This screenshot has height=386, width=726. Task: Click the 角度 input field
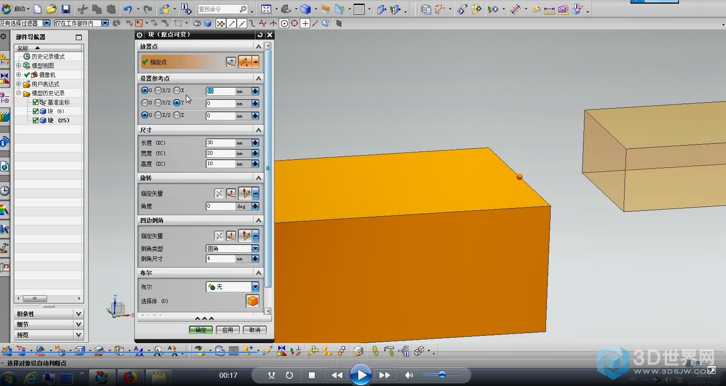tap(220, 206)
